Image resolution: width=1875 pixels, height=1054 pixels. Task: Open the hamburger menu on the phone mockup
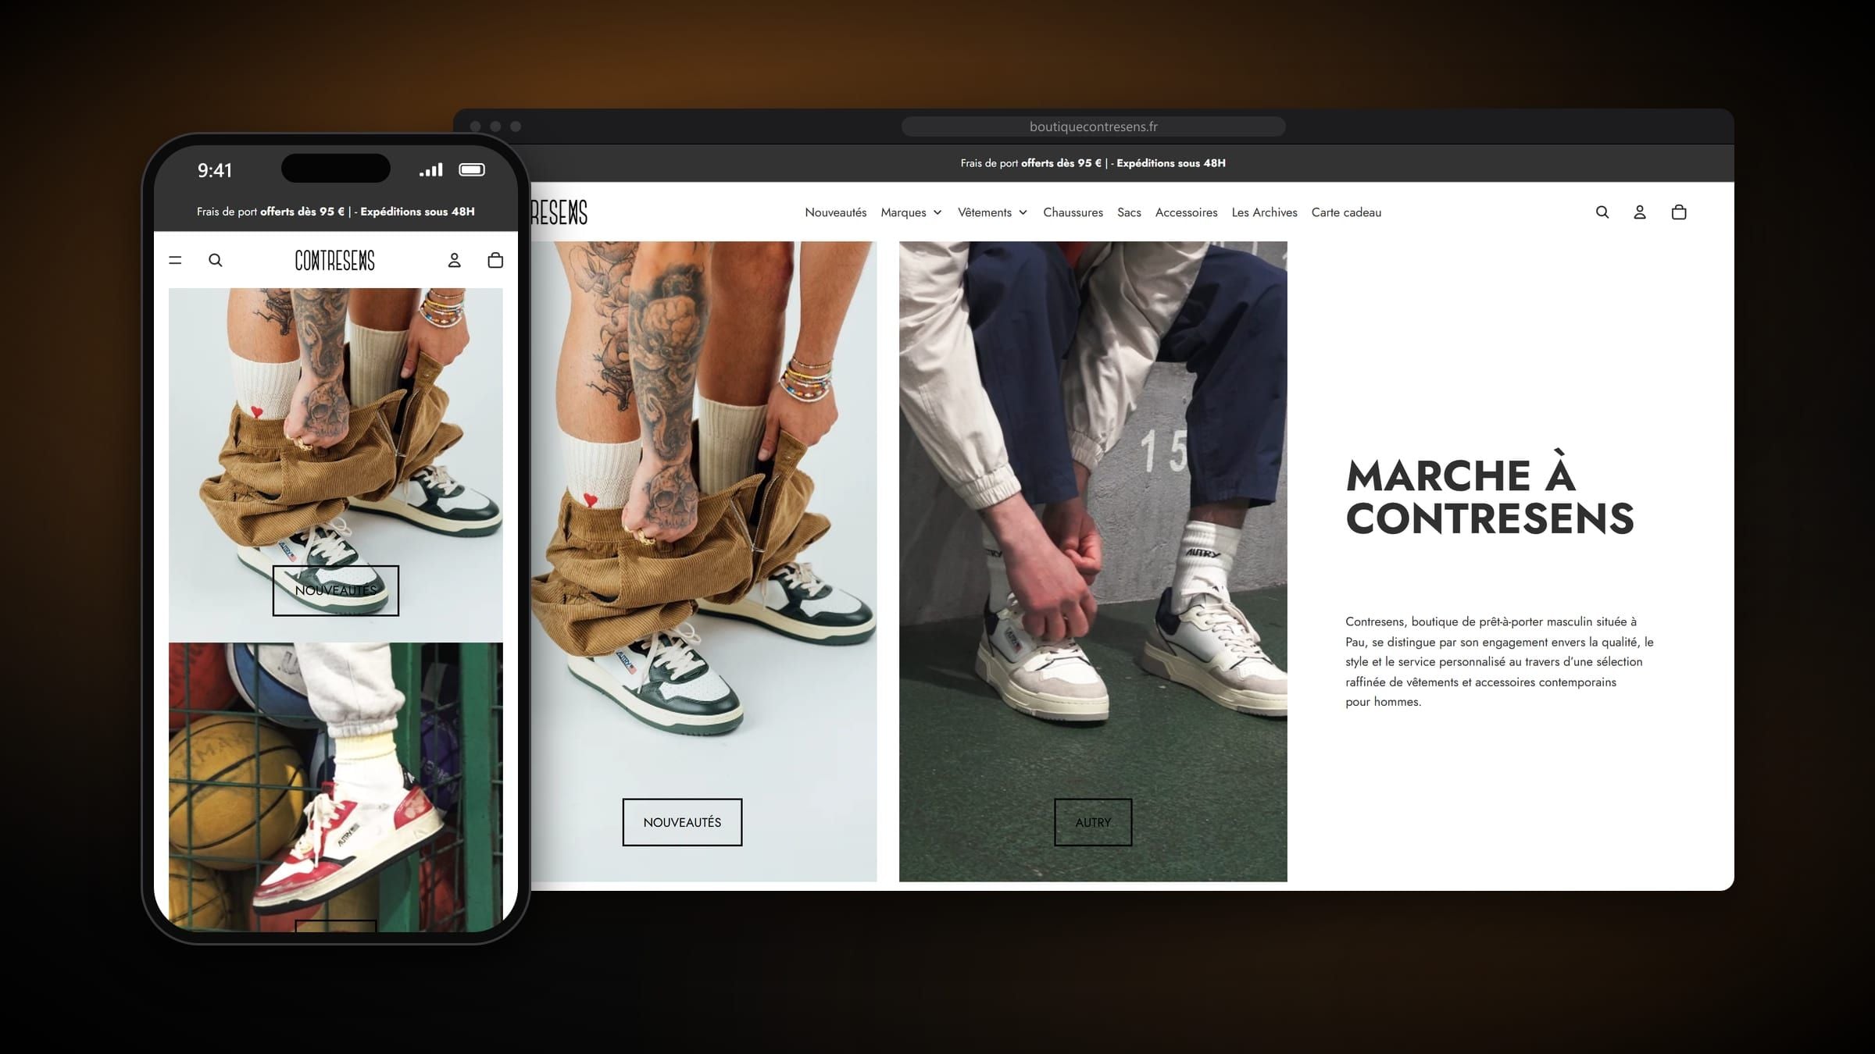click(x=175, y=260)
